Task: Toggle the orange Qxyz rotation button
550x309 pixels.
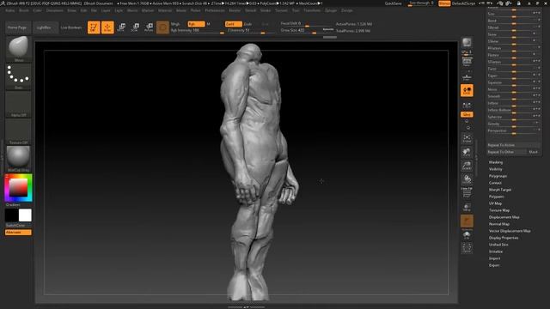Action: click(467, 114)
